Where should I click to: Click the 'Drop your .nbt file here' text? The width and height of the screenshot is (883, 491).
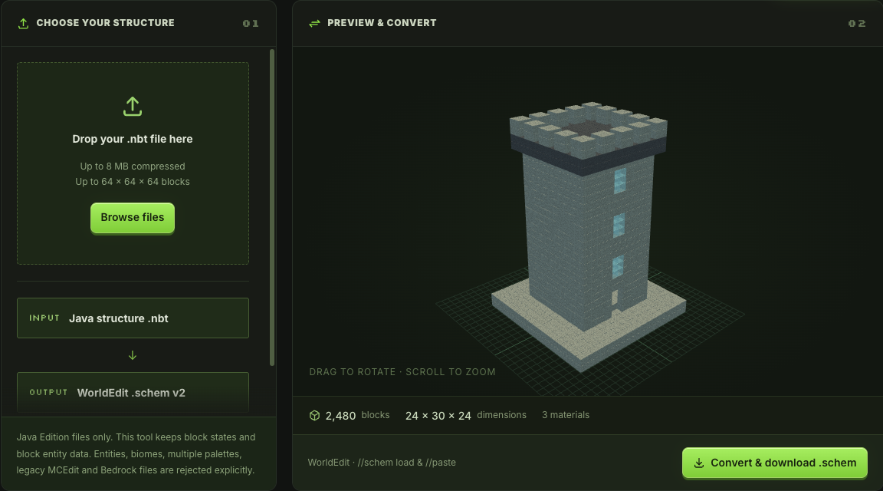[x=133, y=139]
